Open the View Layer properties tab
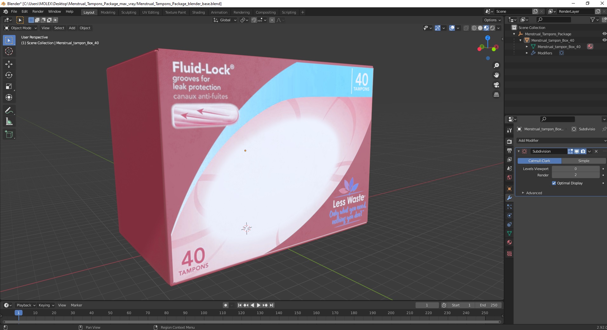The image size is (607, 330). pyautogui.click(x=509, y=160)
